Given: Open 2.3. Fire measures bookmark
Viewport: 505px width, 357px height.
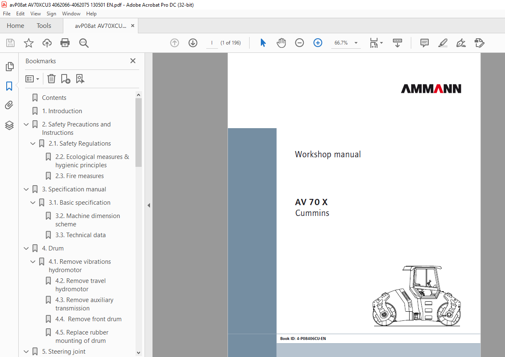Looking at the screenshot, I should [x=80, y=176].
